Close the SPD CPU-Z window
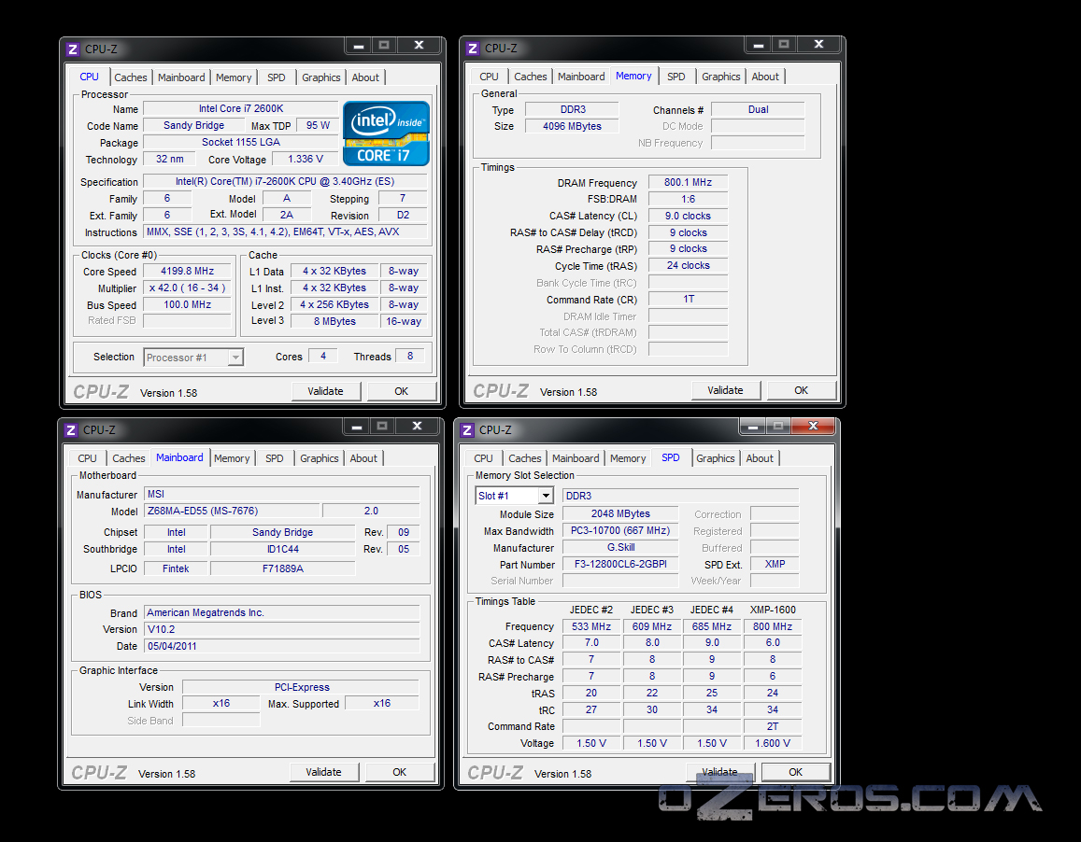1081x842 pixels. (814, 426)
